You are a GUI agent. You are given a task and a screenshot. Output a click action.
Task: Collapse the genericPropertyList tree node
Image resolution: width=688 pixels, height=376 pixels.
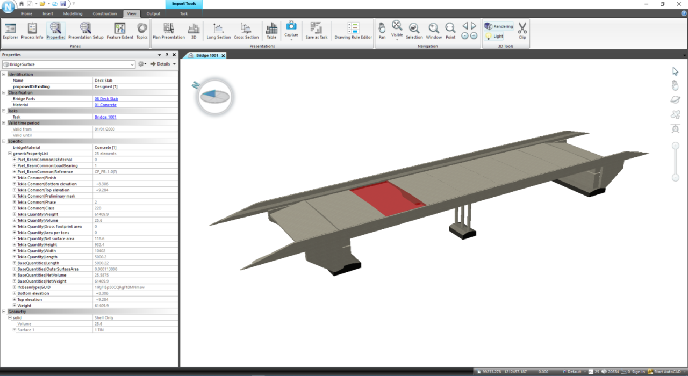pyautogui.click(x=10, y=154)
